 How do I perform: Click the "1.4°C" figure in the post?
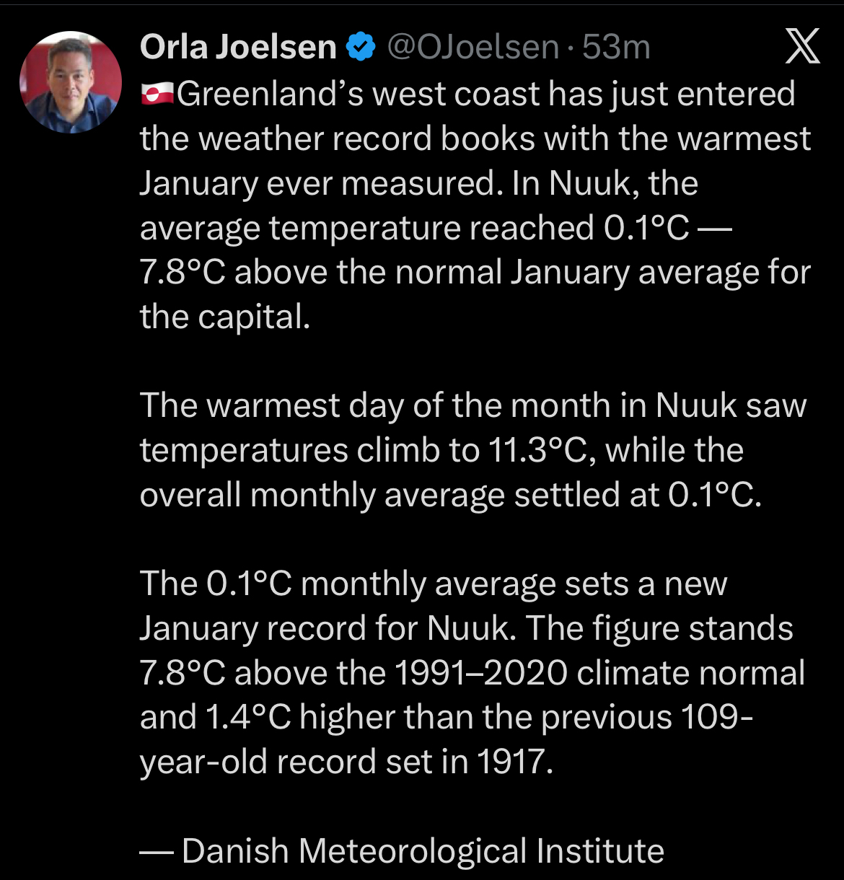248,718
